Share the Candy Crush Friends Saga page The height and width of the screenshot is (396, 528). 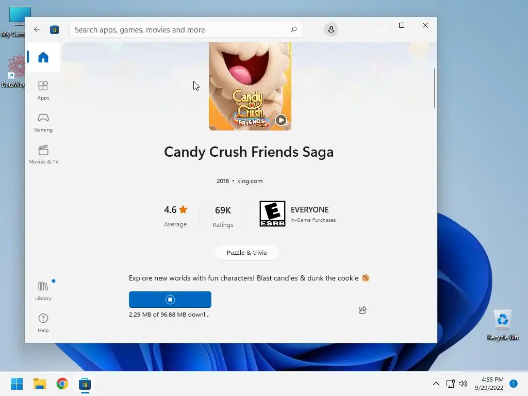[362, 310]
